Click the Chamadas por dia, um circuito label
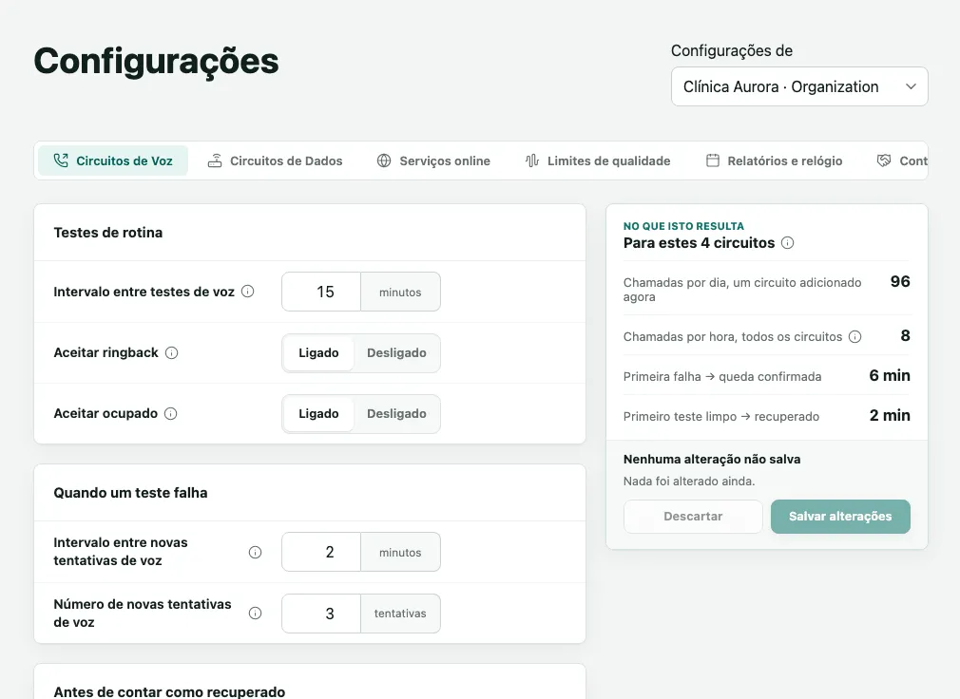This screenshot has width=960, height=699. coord(742,290)
